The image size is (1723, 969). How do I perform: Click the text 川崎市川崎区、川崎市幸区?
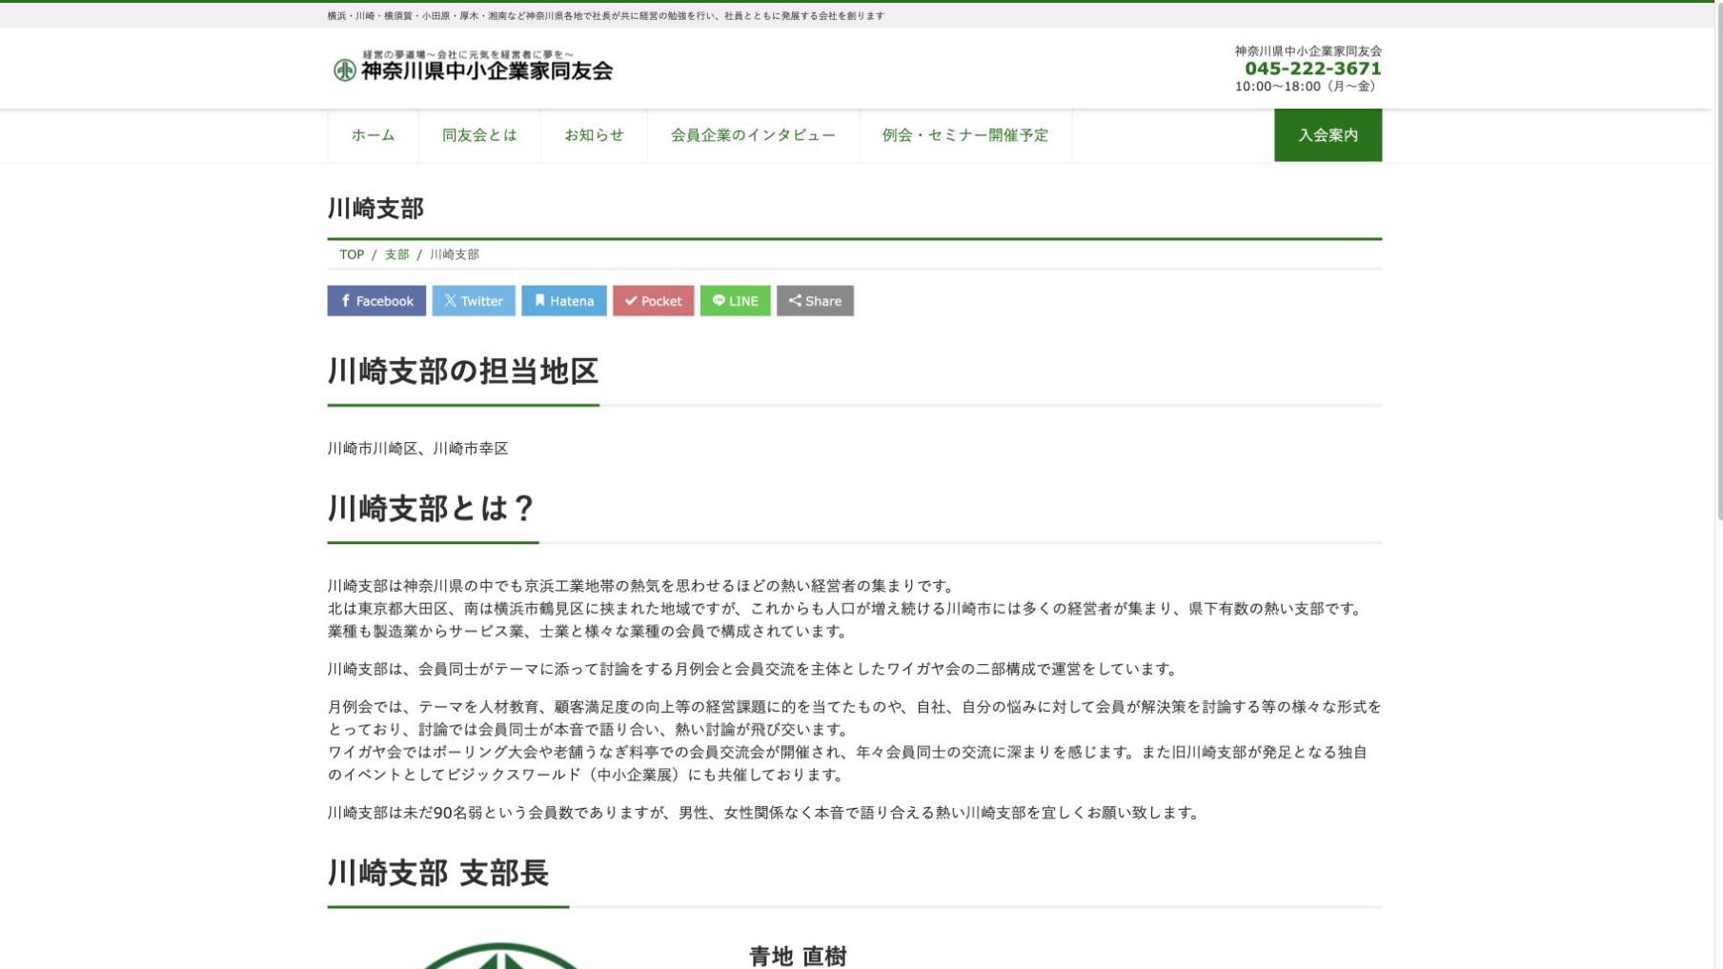pyautogui.click(x=418, y=448)
